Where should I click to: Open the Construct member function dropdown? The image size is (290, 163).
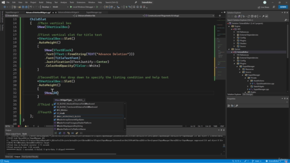[180, 16]
